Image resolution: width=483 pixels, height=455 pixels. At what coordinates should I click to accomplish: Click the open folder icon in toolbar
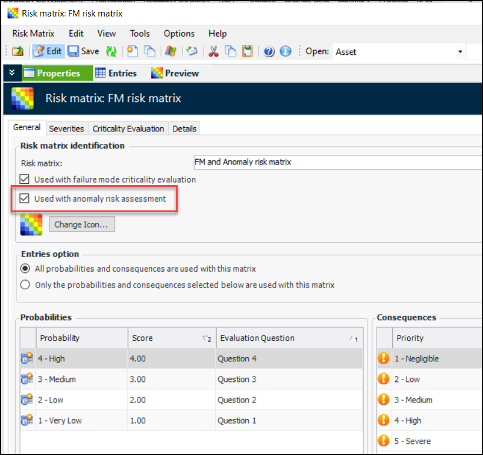[x=18, y=51]
